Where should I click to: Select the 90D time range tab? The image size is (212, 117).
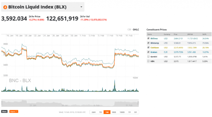coord(114,112)
